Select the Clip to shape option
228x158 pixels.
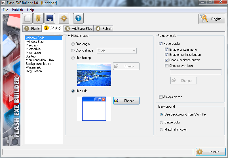(82, 50)
